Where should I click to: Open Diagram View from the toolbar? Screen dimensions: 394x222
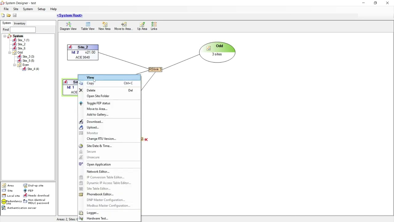(x=68, y=26)
